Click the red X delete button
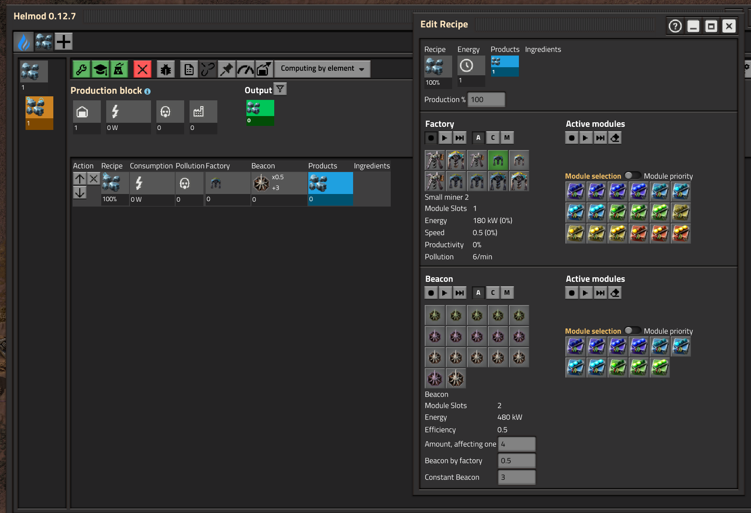 [142, 69]
